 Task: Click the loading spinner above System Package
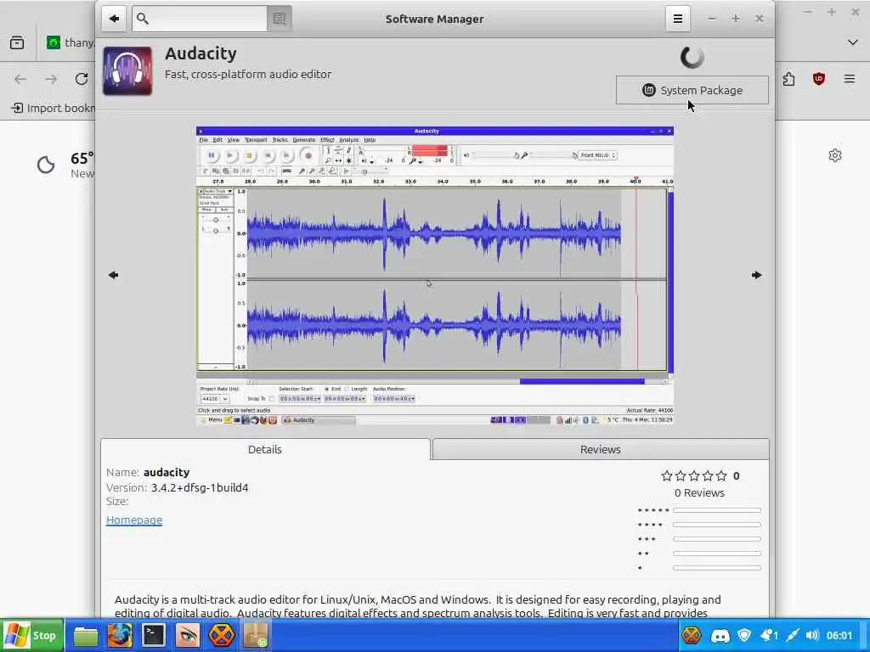[x=692, y=57]
